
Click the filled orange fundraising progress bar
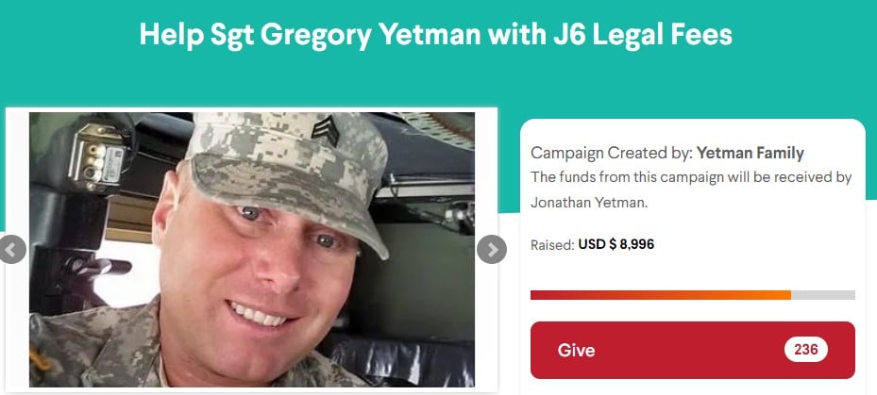[x=661, y=295]
